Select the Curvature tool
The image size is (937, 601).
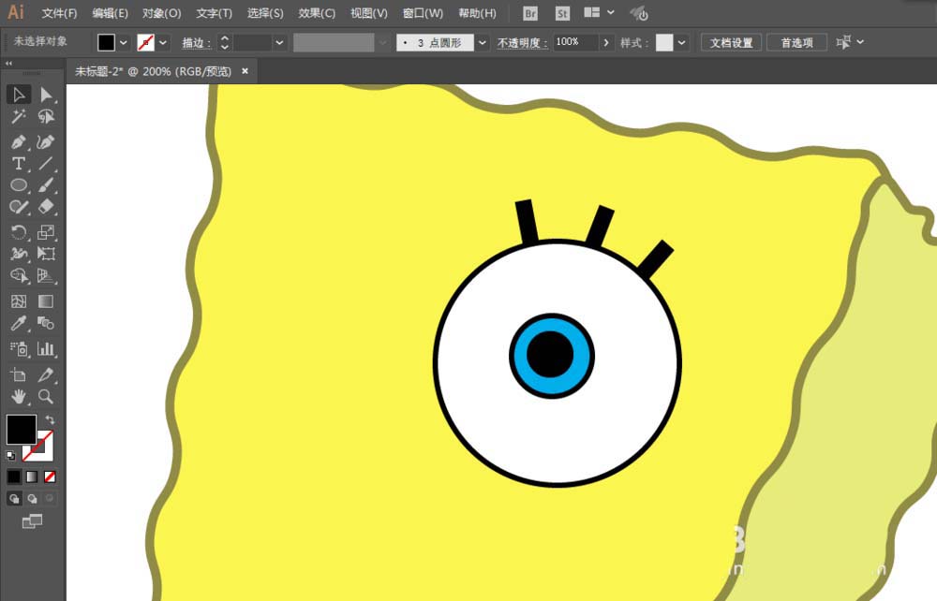click(46, 142)
